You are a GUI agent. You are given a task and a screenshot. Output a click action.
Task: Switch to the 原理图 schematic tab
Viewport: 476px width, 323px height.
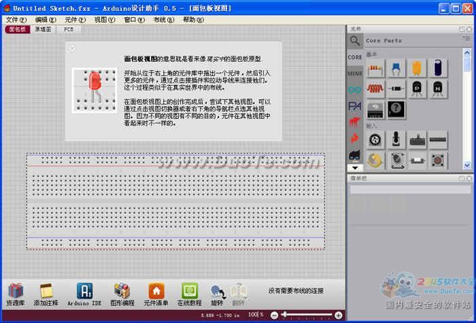pyautogui.click(x=43, y=29)
